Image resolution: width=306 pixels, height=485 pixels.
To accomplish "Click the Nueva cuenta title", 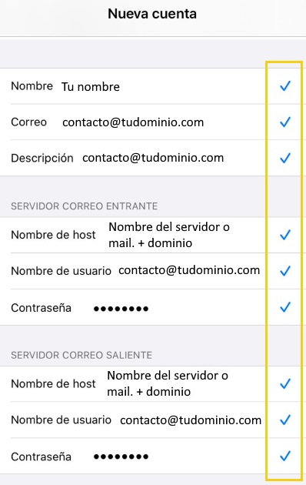I will 152,14.
